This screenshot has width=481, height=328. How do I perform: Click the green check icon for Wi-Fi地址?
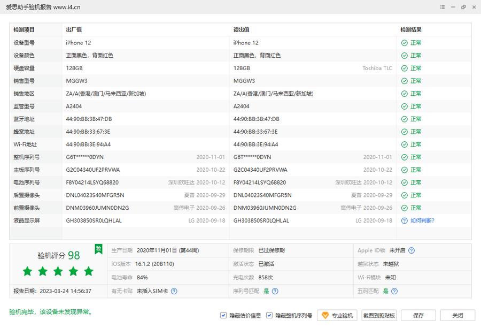[x=405, y=144]
